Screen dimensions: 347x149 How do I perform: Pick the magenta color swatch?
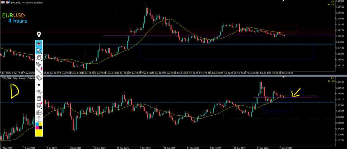pos(37,127)
